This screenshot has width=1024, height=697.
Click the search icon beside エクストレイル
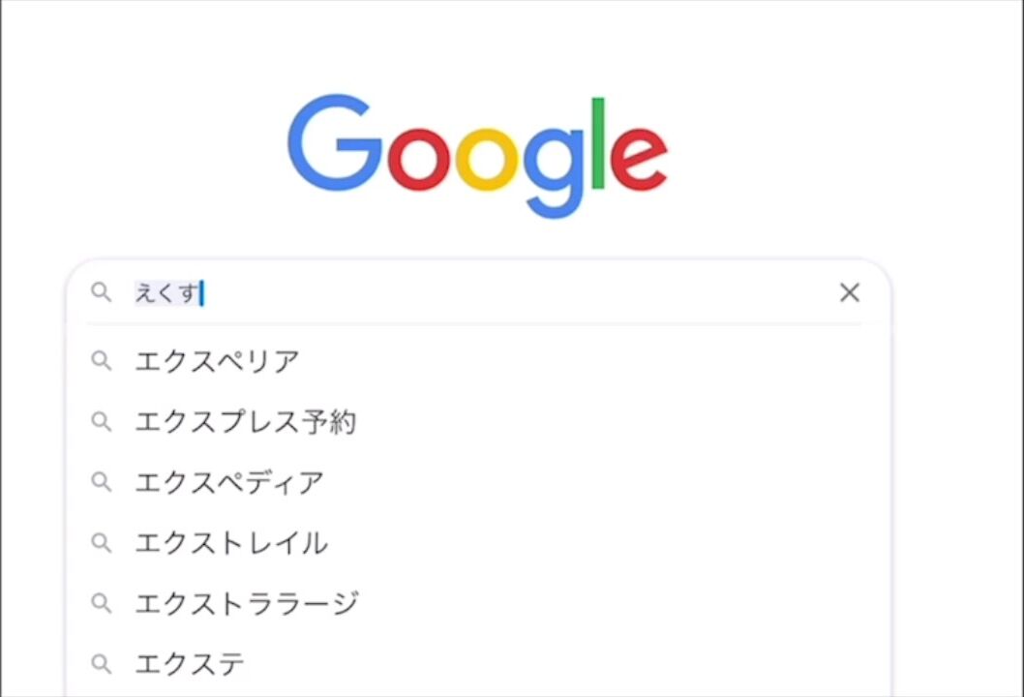click(x=101, y=543)
